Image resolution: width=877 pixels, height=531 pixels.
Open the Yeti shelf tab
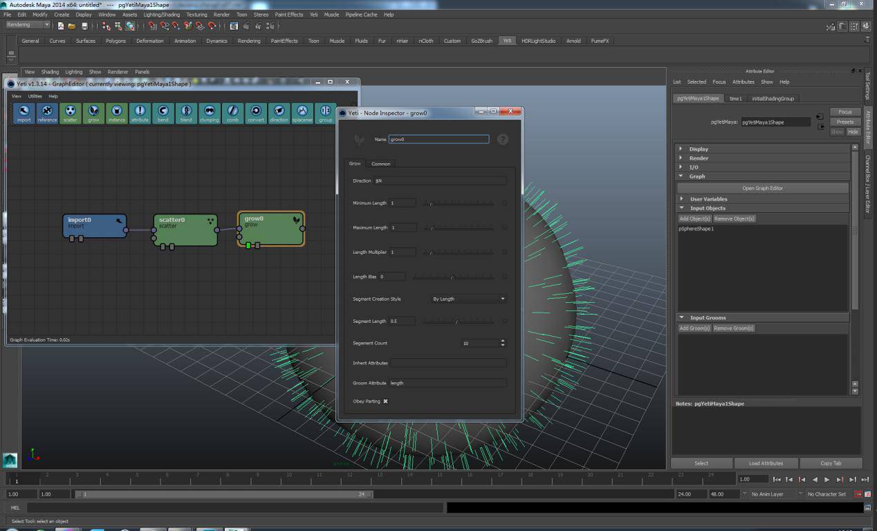coord(507,41)
